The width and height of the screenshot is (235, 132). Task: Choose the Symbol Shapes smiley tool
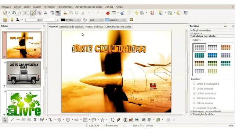(x=68, y=120)
